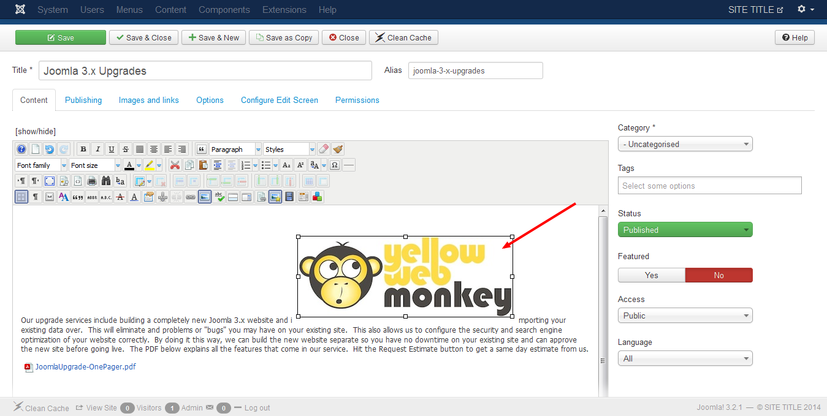827x416 pixels.
Task: Open the Components menu
Action: tap(224, 10)
